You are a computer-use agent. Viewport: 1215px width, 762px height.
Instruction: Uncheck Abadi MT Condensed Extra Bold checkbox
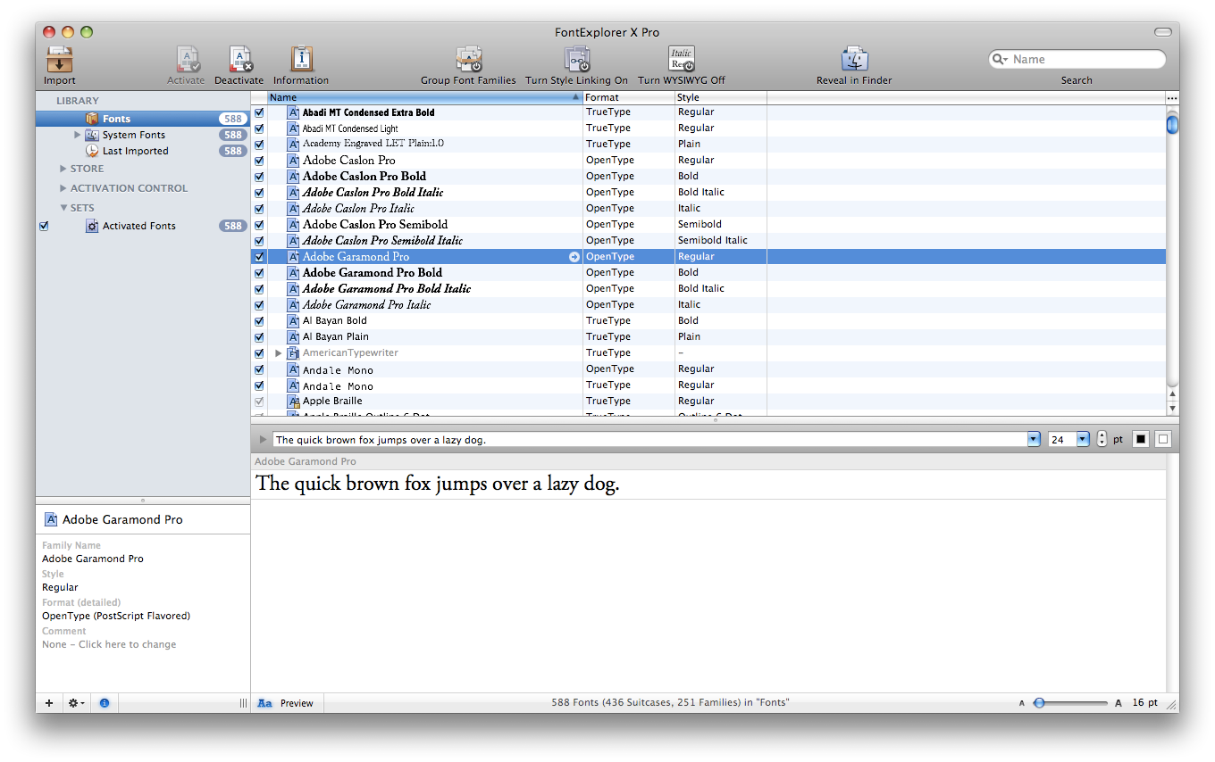click(259, 112)
